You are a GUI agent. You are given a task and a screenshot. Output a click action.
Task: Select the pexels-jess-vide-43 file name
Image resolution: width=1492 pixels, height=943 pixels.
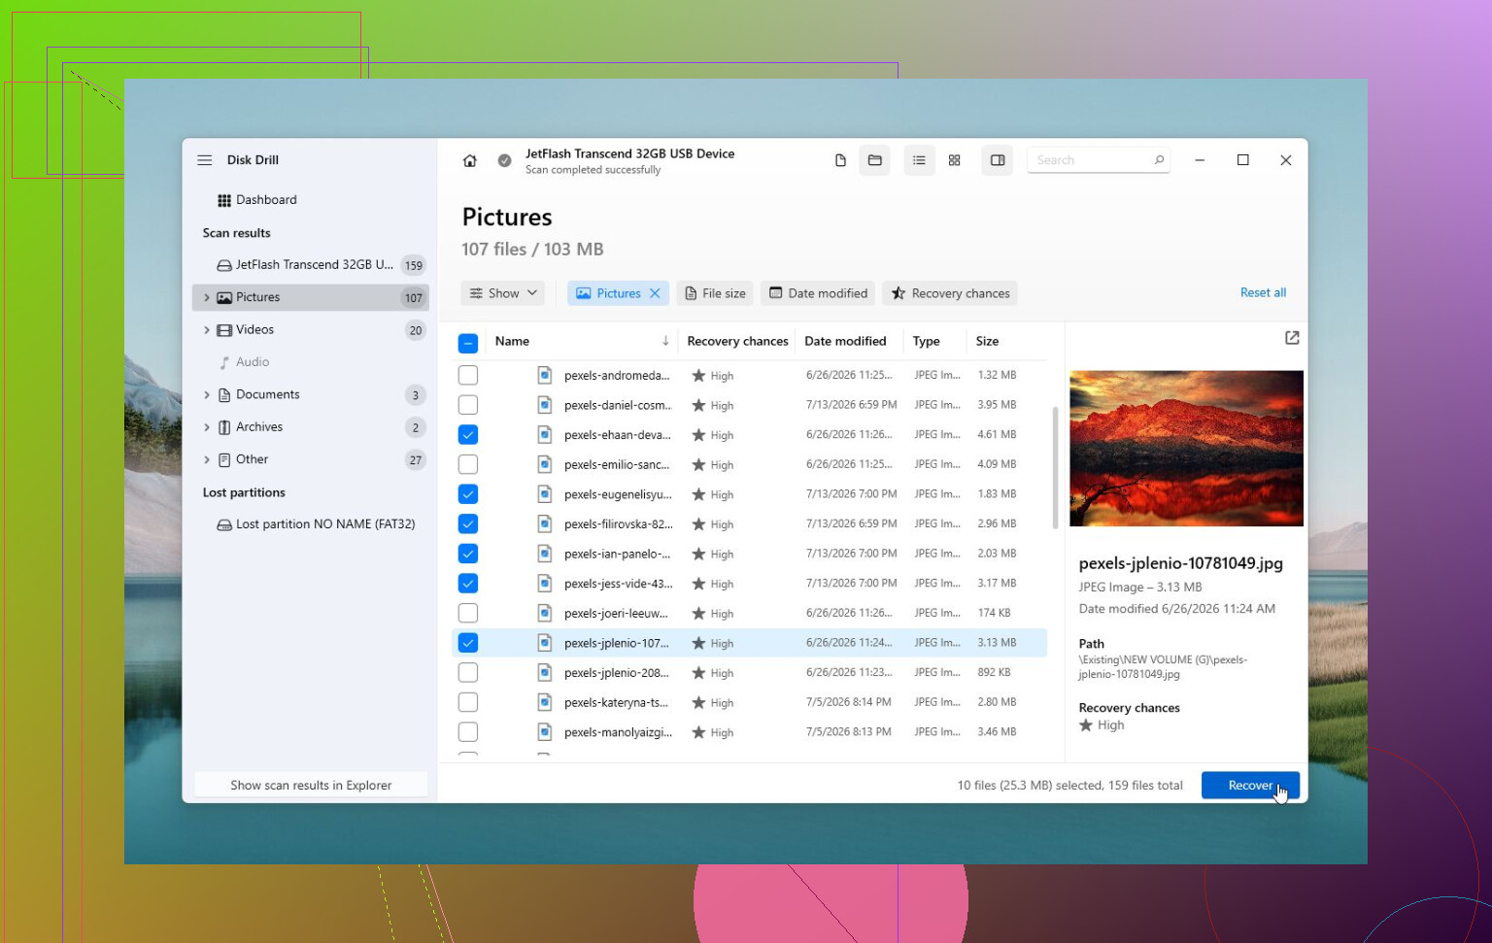coord(618,584)
